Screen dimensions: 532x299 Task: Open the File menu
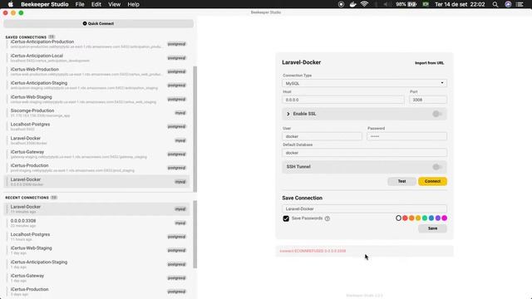80,4
